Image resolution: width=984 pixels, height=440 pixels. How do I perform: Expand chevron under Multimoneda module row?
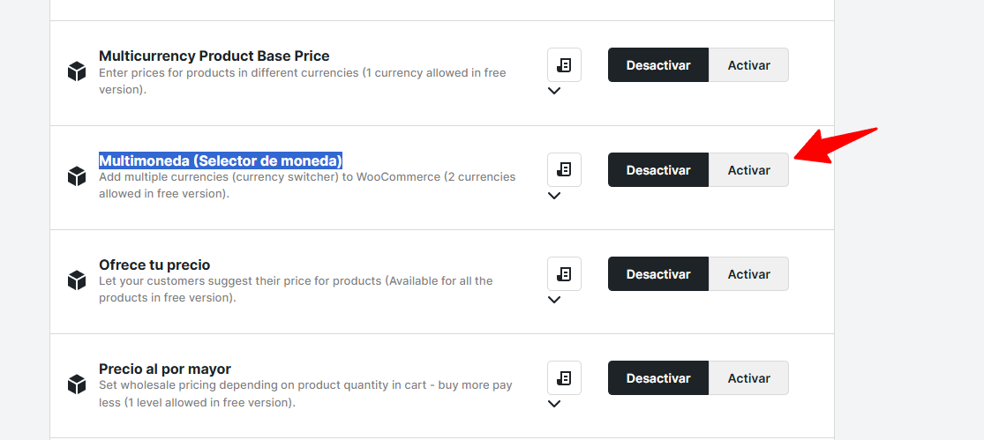(x=554, y=196)
